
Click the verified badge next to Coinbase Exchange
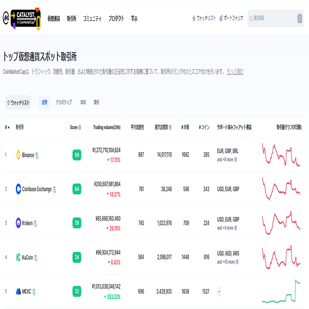click(54, 189)
